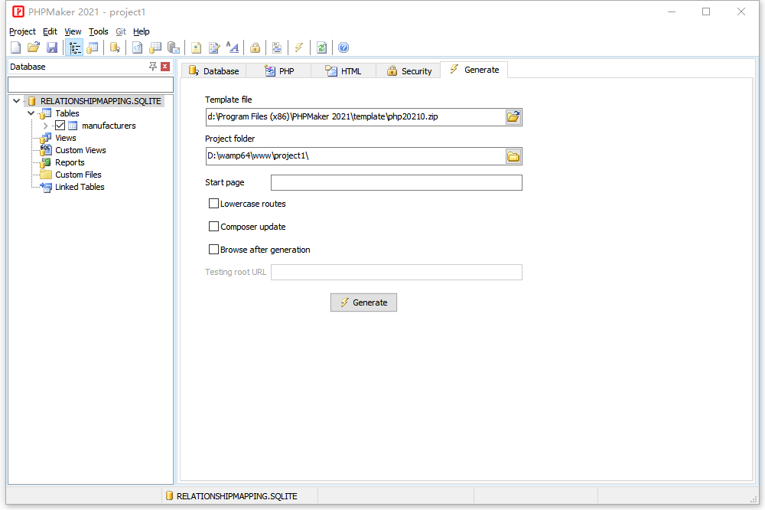This screenshot has width=765, height=510.
Task: Click the lightning bolt generate toolbar icon
Action: [298, 47]
